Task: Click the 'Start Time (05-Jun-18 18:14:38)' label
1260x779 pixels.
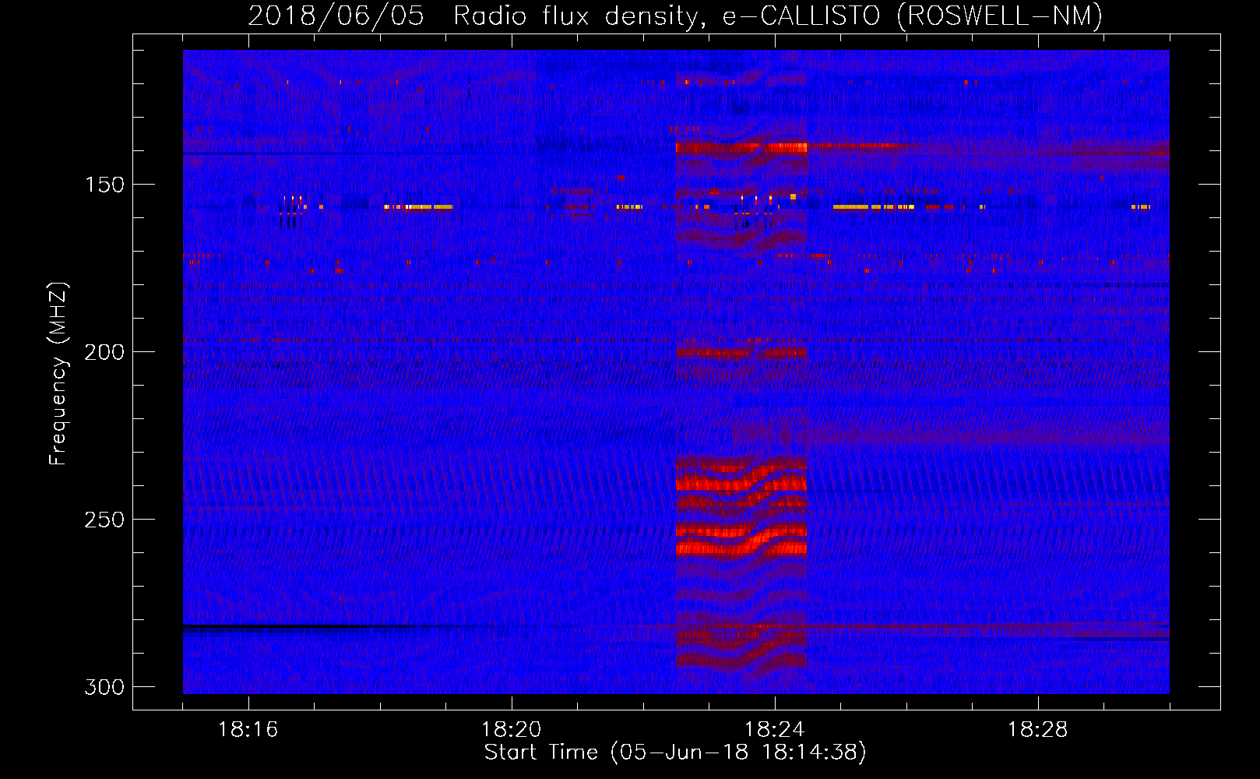Action: click(x=675, y=753)
